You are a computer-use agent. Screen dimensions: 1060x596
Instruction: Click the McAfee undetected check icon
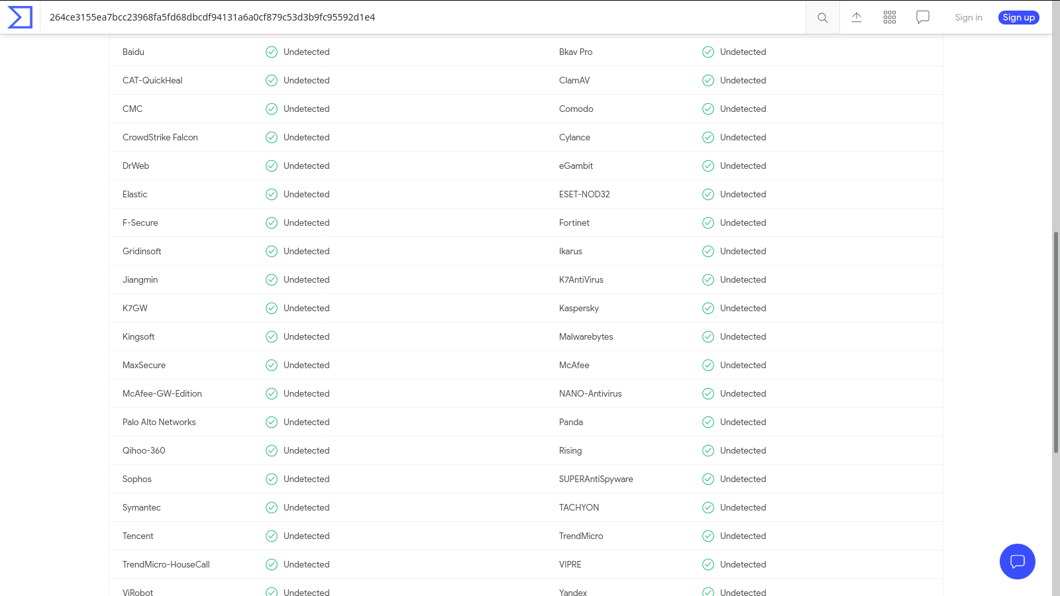tap(708, 365)
